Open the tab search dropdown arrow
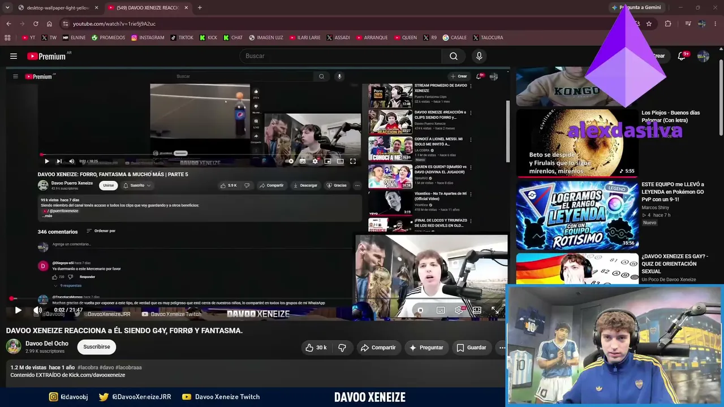This screenshot has width=724, height=407. click(7, 7)
